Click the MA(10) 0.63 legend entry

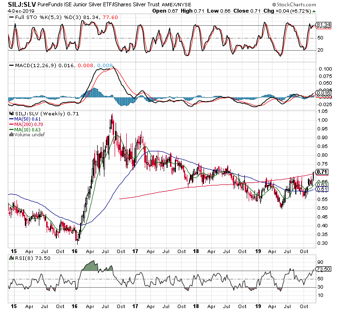point(25,129)
